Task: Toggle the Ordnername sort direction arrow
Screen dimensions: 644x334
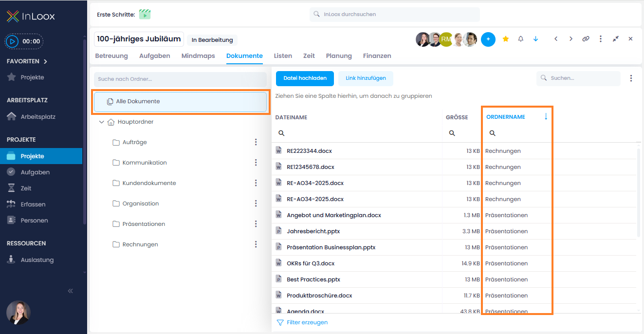Action: [x=546, y=117]
